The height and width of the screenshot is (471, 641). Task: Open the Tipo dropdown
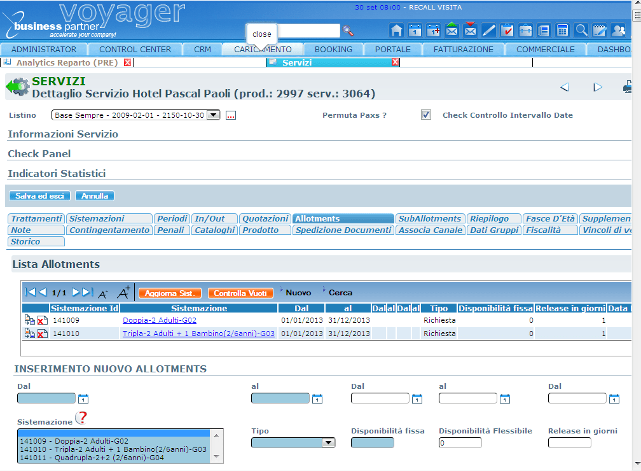[293, 443]
